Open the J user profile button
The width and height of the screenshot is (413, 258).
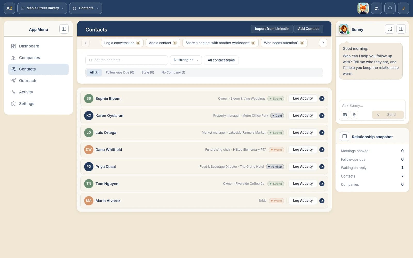coord(403,8)
